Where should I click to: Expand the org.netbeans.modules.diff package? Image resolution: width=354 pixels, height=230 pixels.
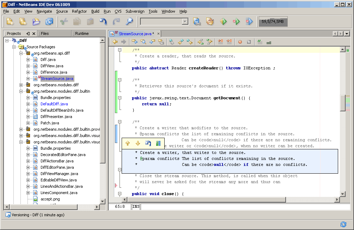(x=21, y=85)
